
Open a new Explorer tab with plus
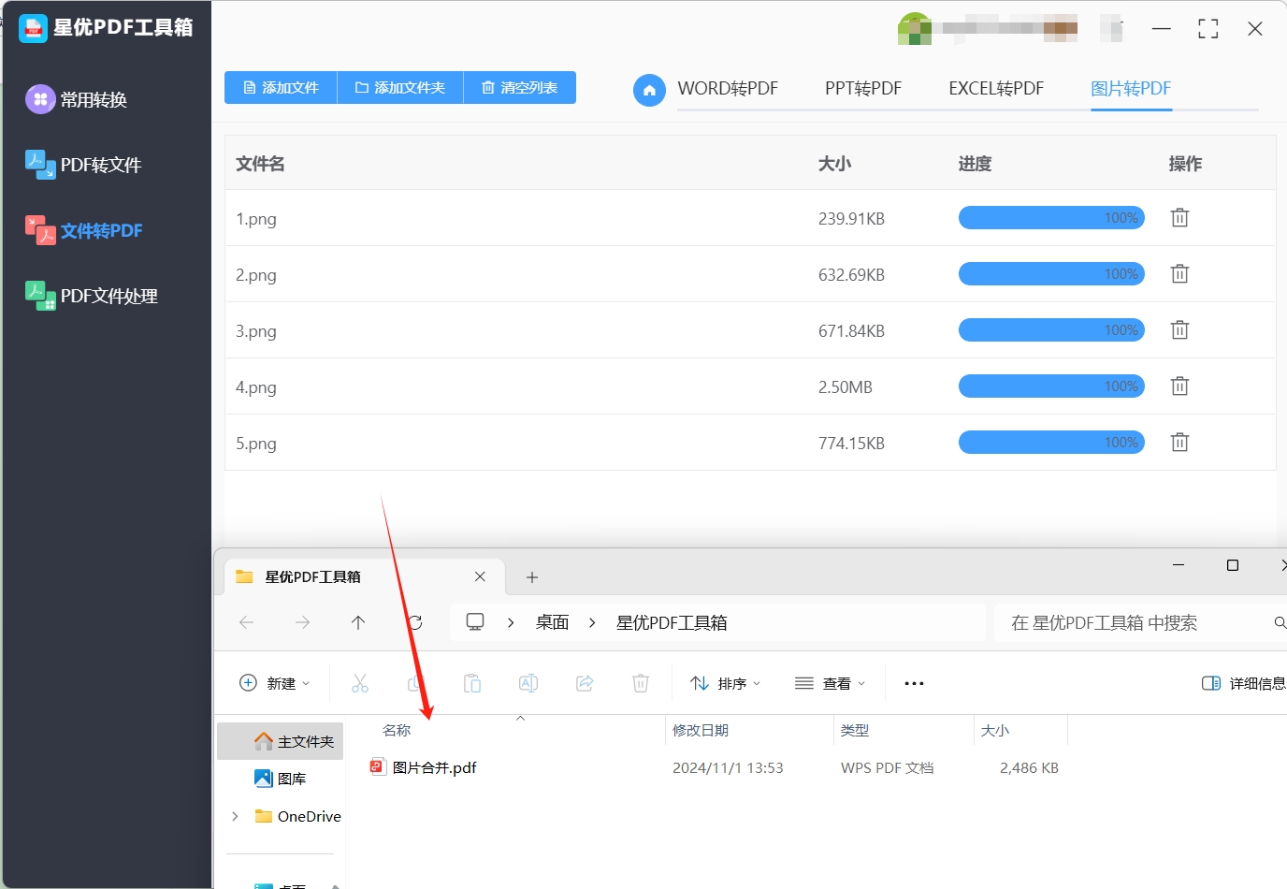pyautogui.click(x=532, y=577)
